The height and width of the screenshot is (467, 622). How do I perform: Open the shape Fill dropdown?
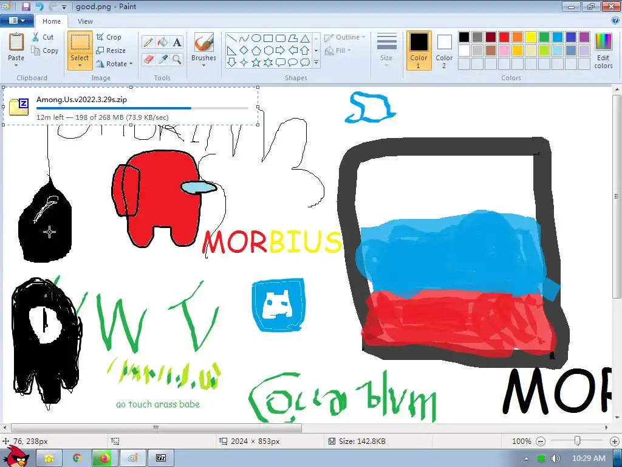coord(338,50)
